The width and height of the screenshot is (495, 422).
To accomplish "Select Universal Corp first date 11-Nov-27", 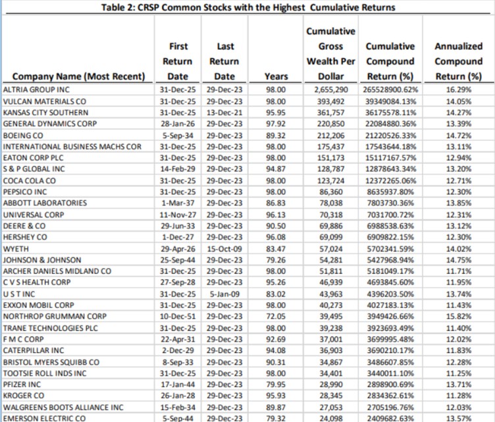I will point(178,215).
